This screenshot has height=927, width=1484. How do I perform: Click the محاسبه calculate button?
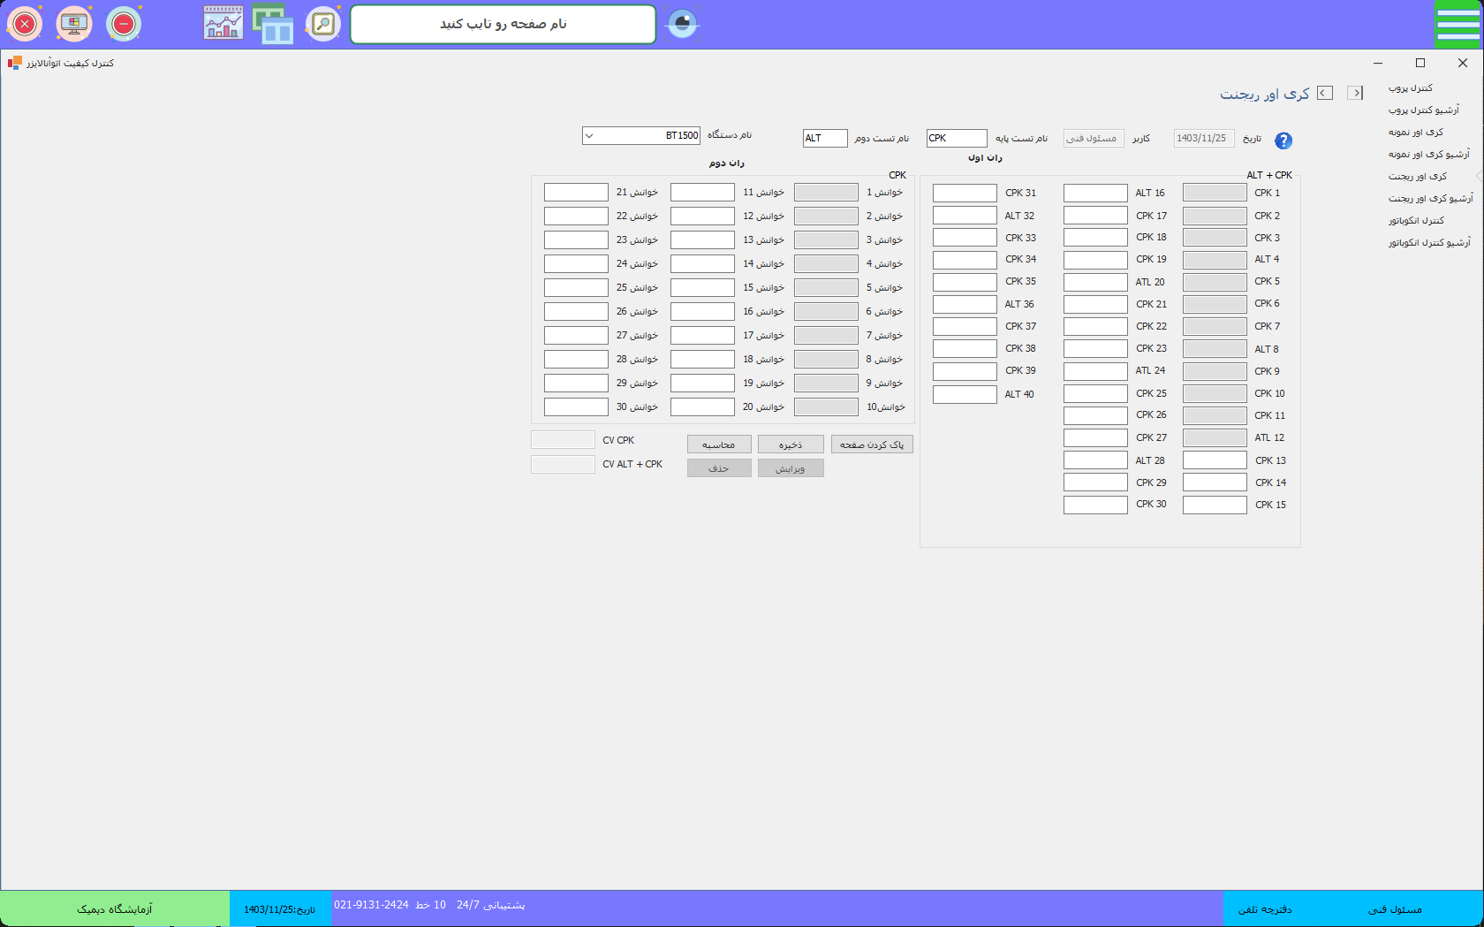719,445
